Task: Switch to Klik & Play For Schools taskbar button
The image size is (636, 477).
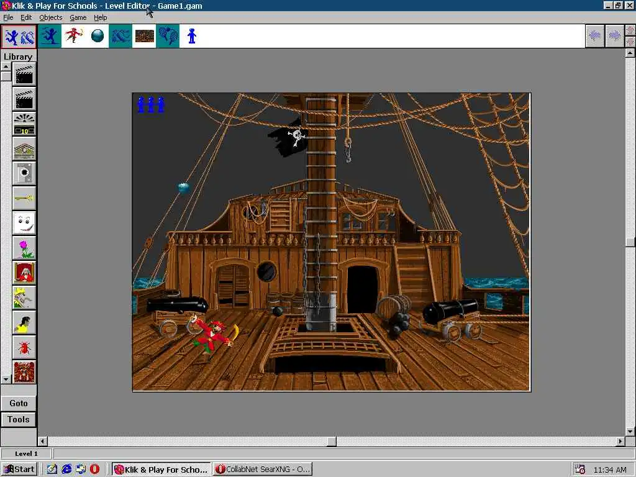Action: (161, 470)
